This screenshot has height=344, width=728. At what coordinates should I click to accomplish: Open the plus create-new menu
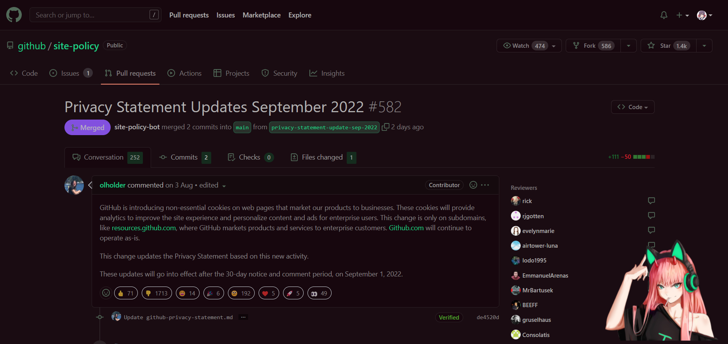tap(682, 15)
